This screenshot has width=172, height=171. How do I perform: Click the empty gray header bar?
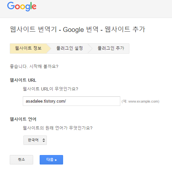pyautogui.click(x=104, y=9)
